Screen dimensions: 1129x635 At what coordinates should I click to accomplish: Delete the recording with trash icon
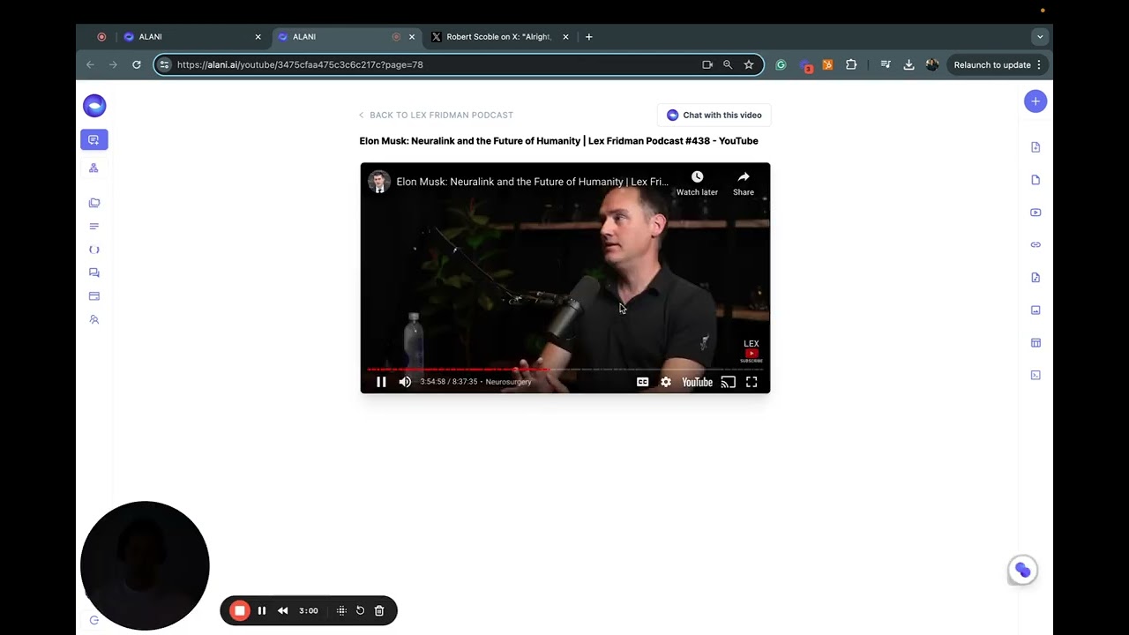click(x=379, y=610)
